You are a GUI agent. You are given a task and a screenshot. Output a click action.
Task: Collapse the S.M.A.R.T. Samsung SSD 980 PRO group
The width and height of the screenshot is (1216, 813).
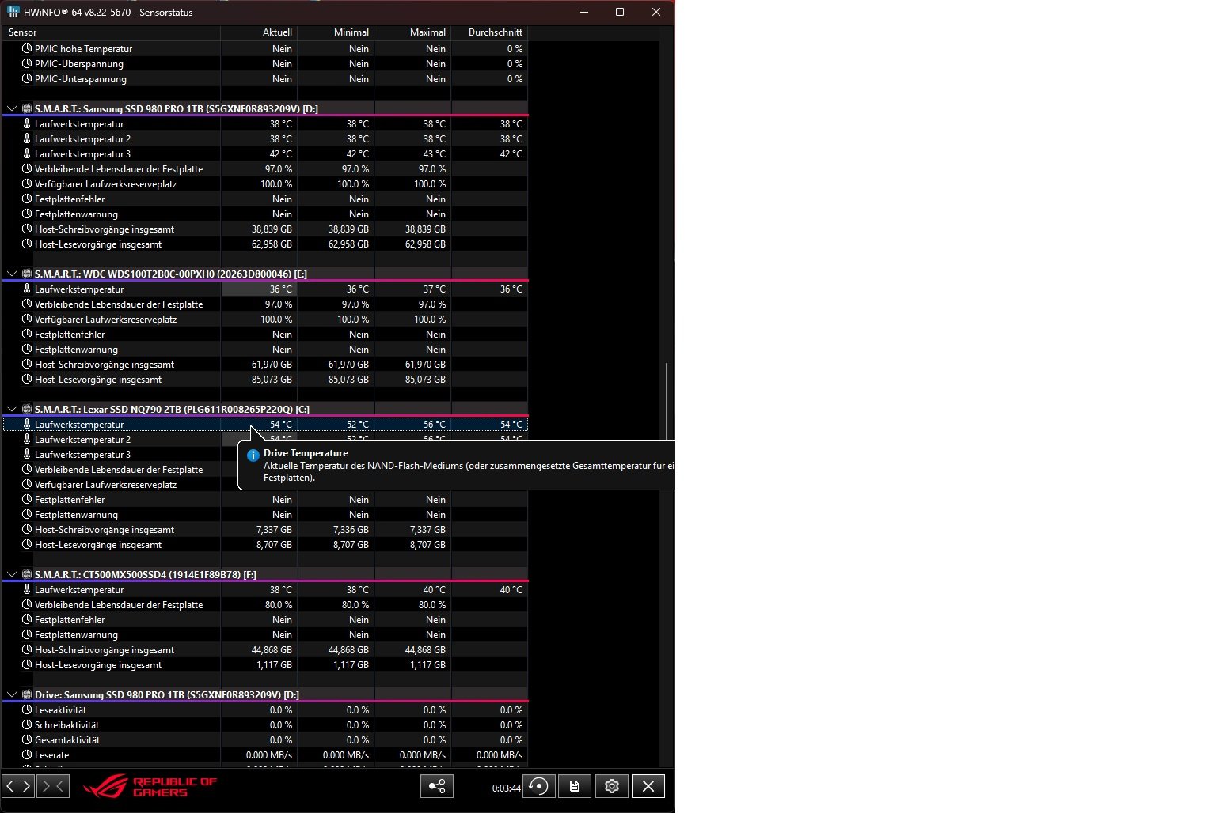(x=11, y=108)
